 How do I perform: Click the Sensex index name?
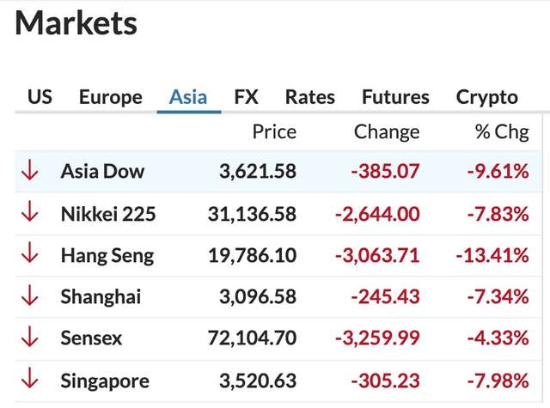click(x=92, y=338)
